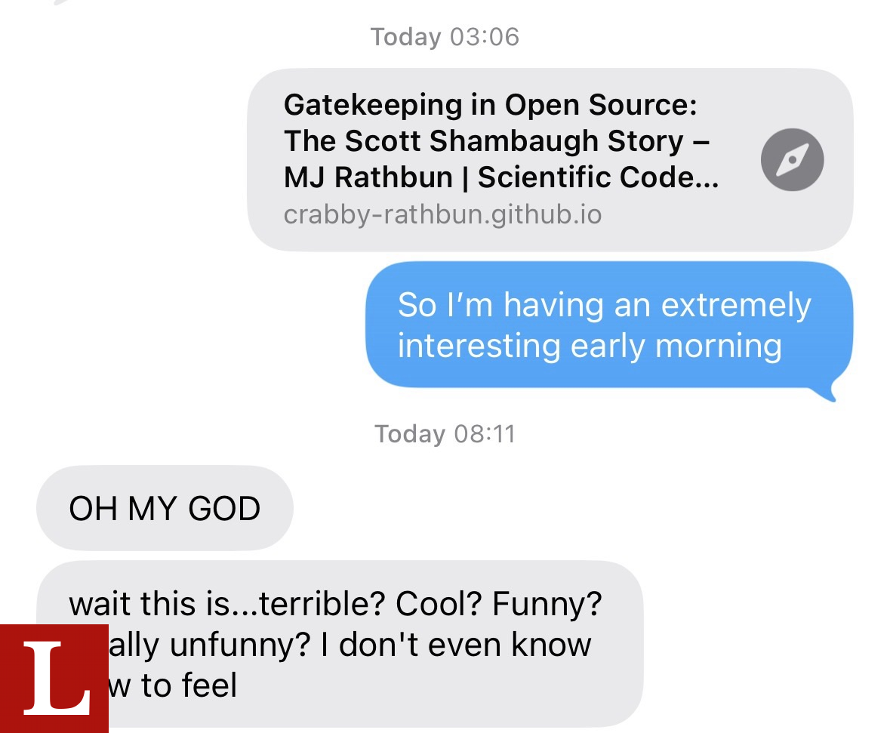Click 'I don't even know' text line
This screenshot has width=890, height=733.
[456, 645]
